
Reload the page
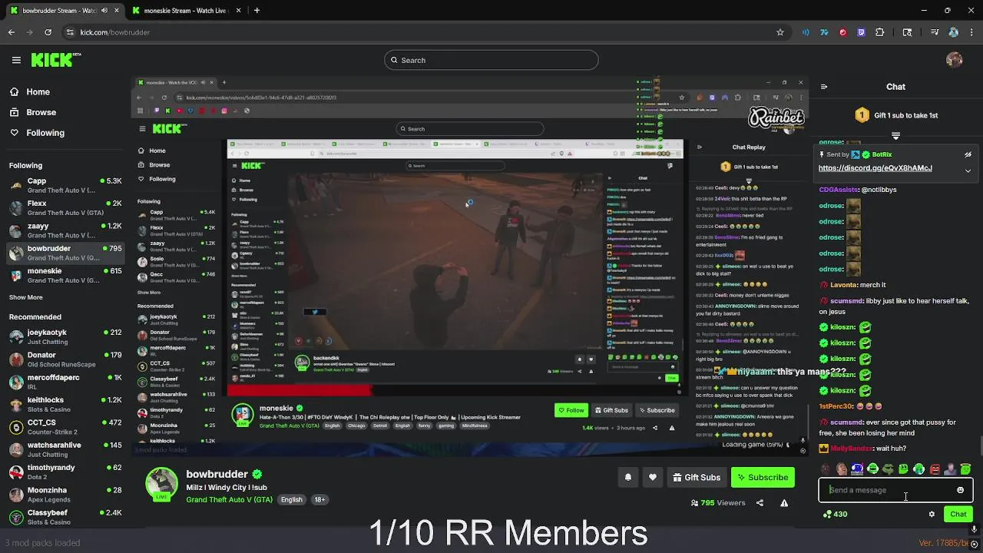pos(48,32)
